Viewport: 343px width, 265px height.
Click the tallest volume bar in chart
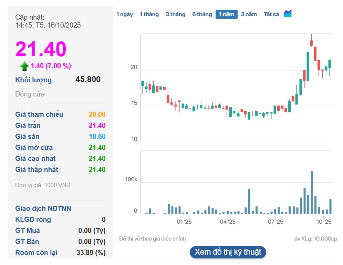click(312, 192)
